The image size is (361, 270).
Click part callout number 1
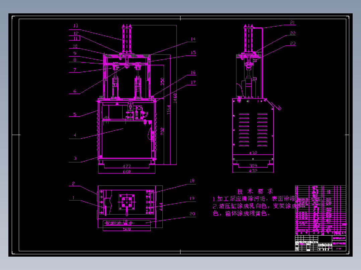point(73,197)
